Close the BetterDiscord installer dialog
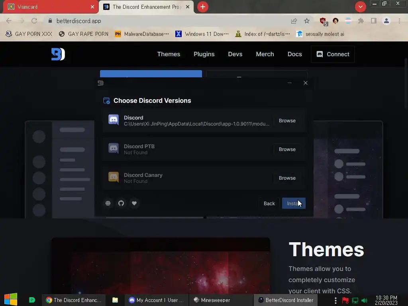 306,83
